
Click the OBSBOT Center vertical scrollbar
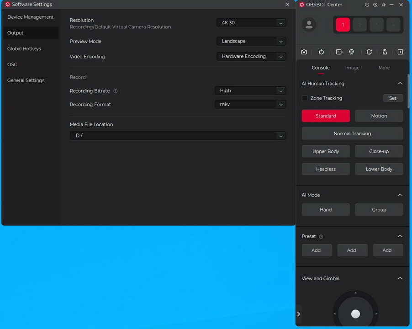tap(408, 91)
